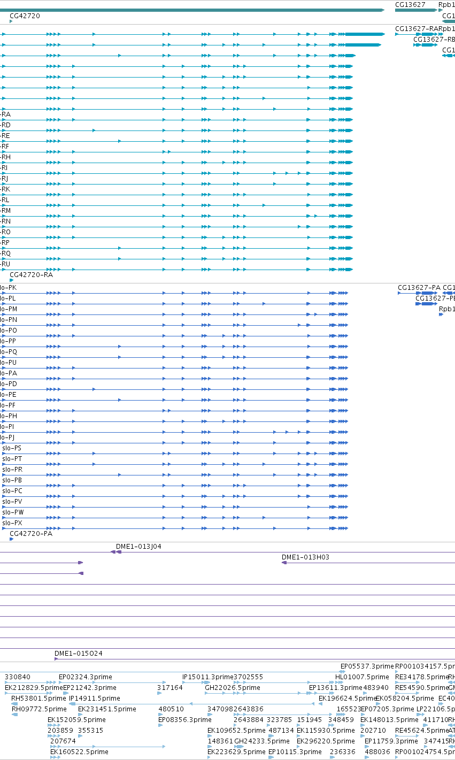Image resolution: width=455 pixels, height=760 pixels.
Task: Open EST EK152059.5prime
Action: click(76, 720)
